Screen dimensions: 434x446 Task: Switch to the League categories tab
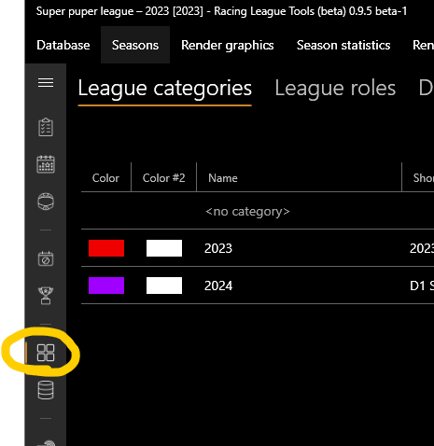click(165, 88)
